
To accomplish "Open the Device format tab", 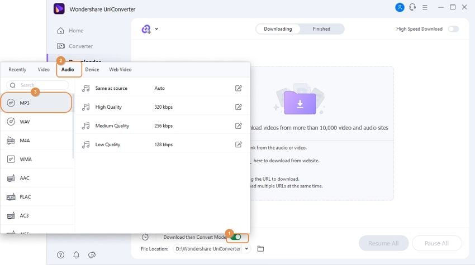I will click(x=92, y=70).
